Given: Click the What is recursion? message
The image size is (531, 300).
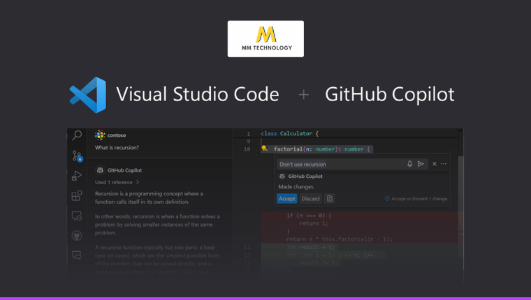Looking at the screenshot, I should [117, 147].
